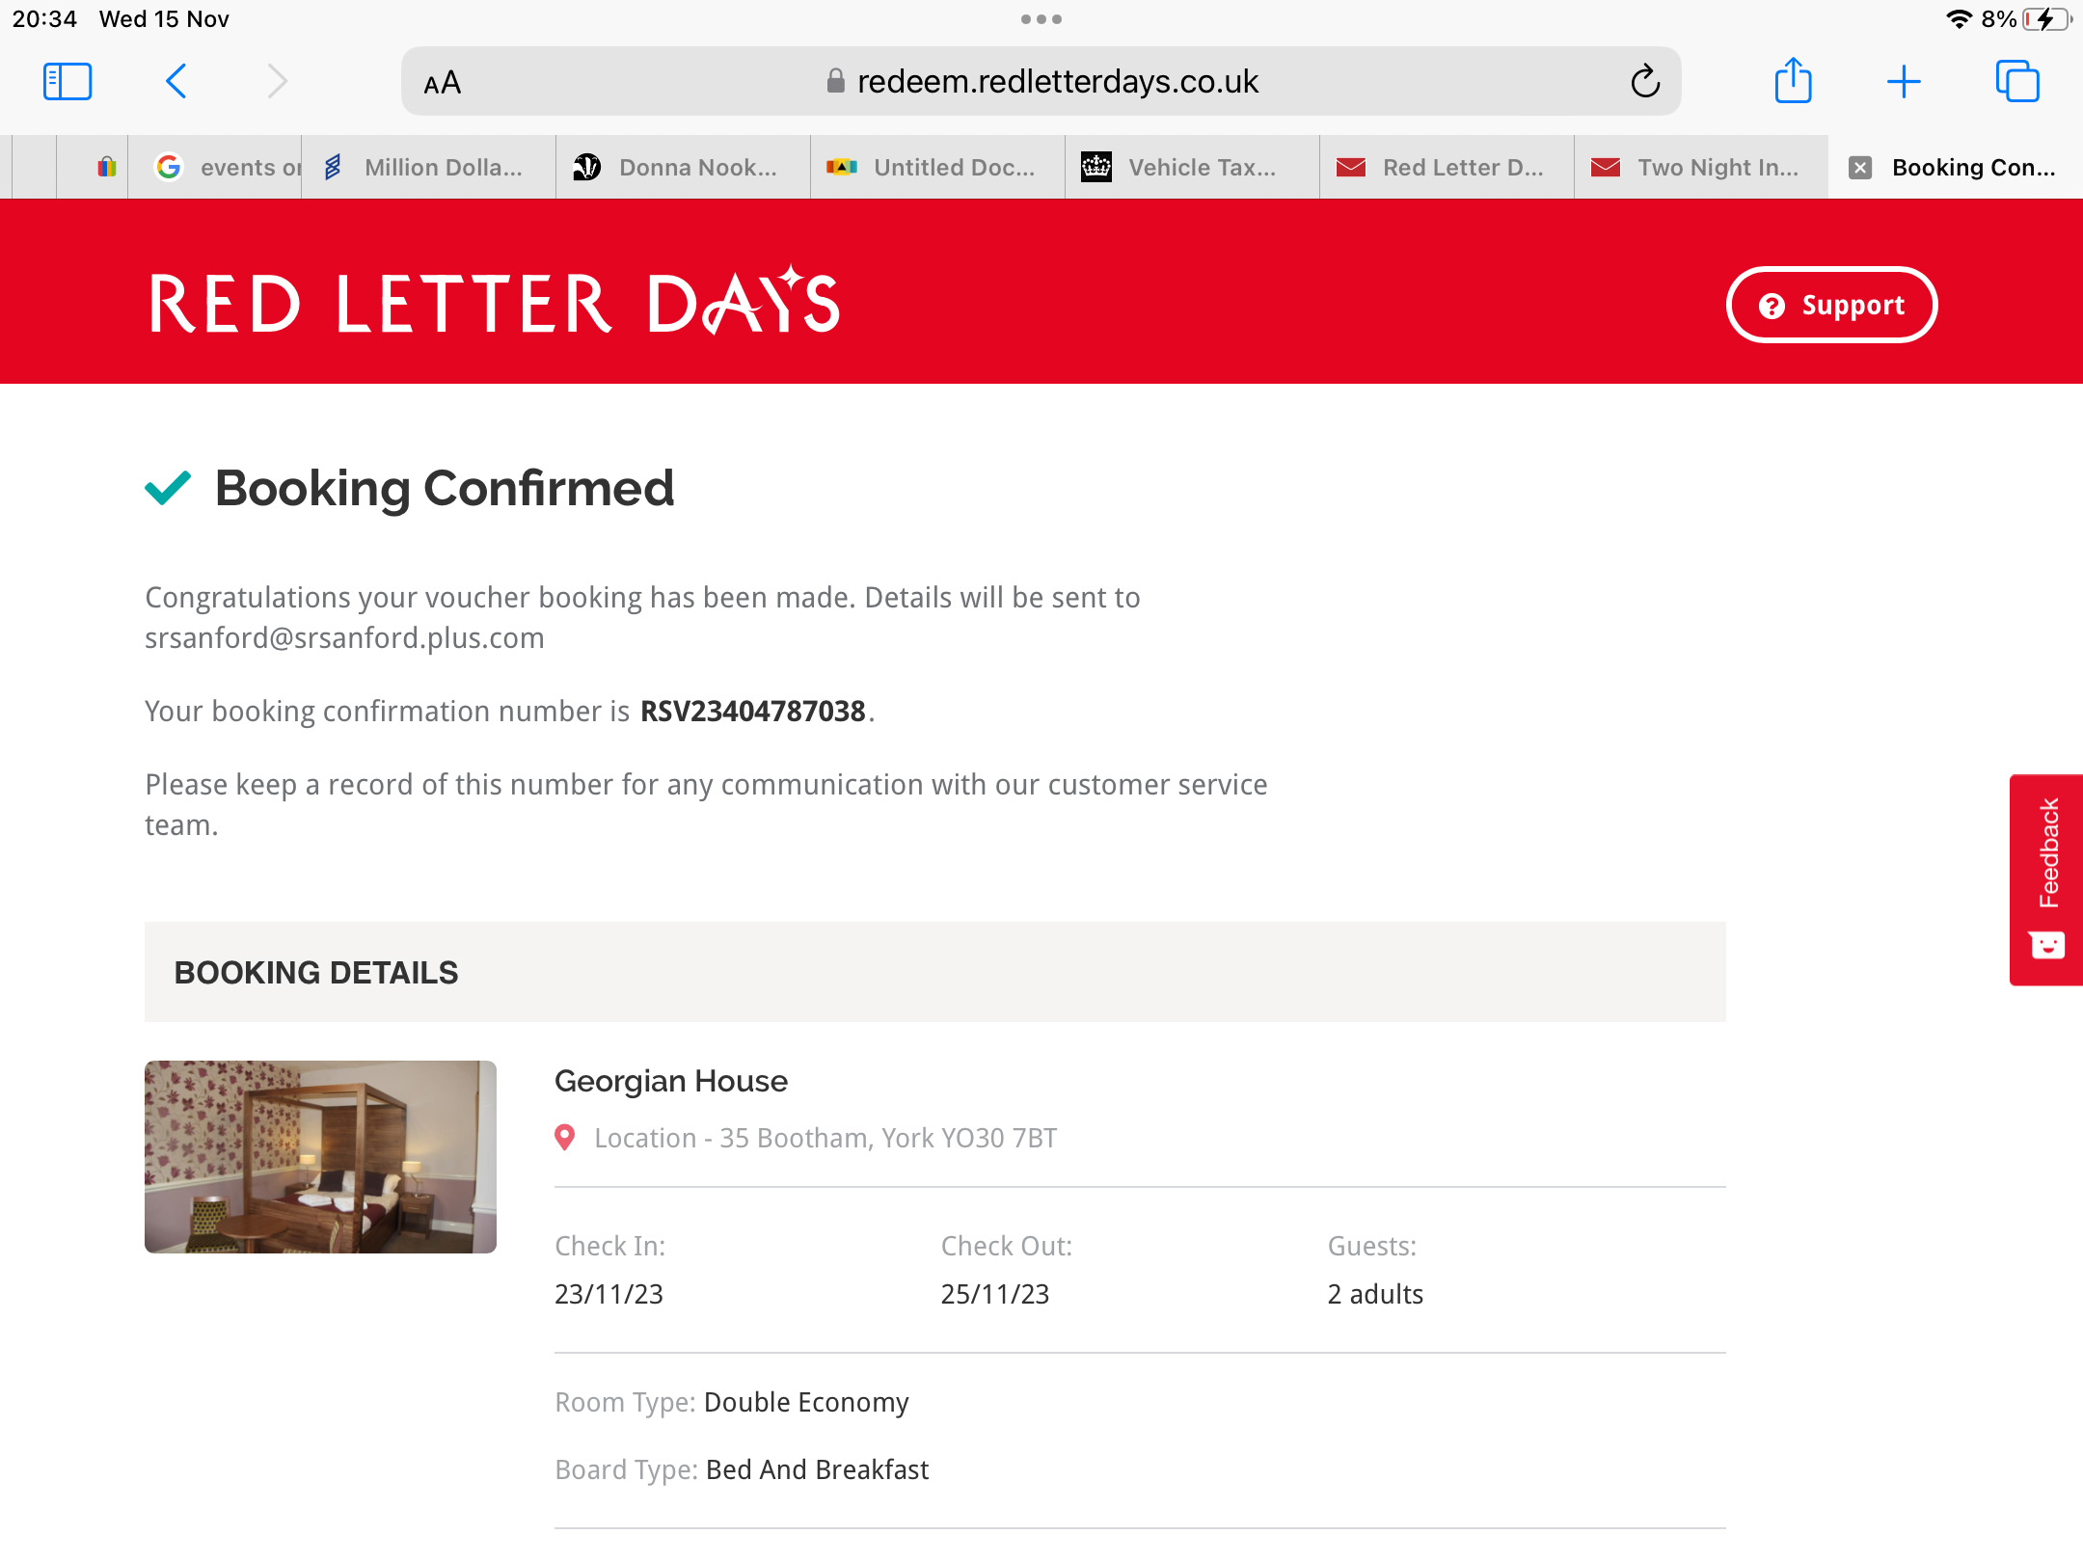Tap the battery charging indicator
The width and height of the screenshot is (2083, 1562).
tap(2046, 19)
